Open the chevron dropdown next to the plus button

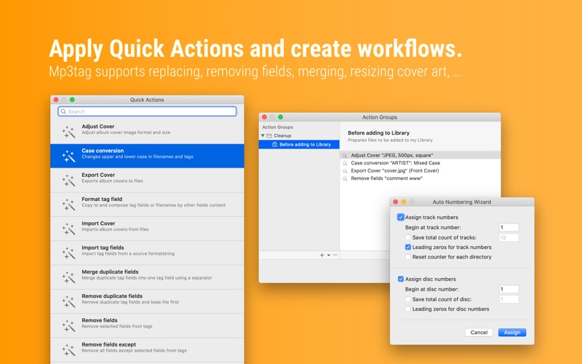[329, 255]
